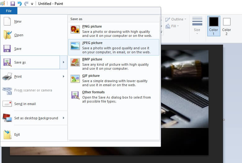Screen dimensions: 242x163
Task: Expand Set as desktop background submenu arrow
Action: (x=63, y=118)
